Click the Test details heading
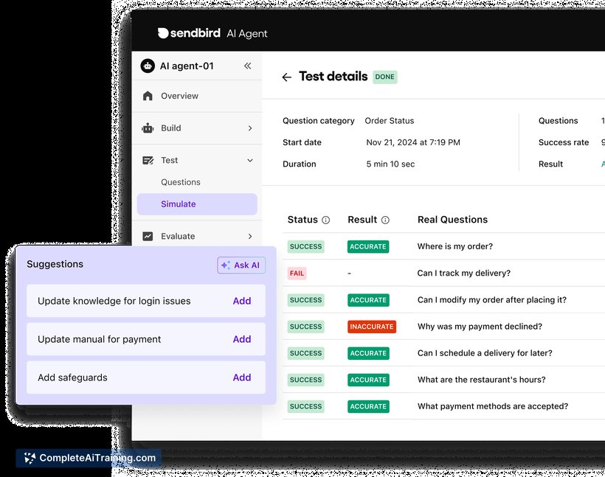Screen dimensions: 605x477 333,77
